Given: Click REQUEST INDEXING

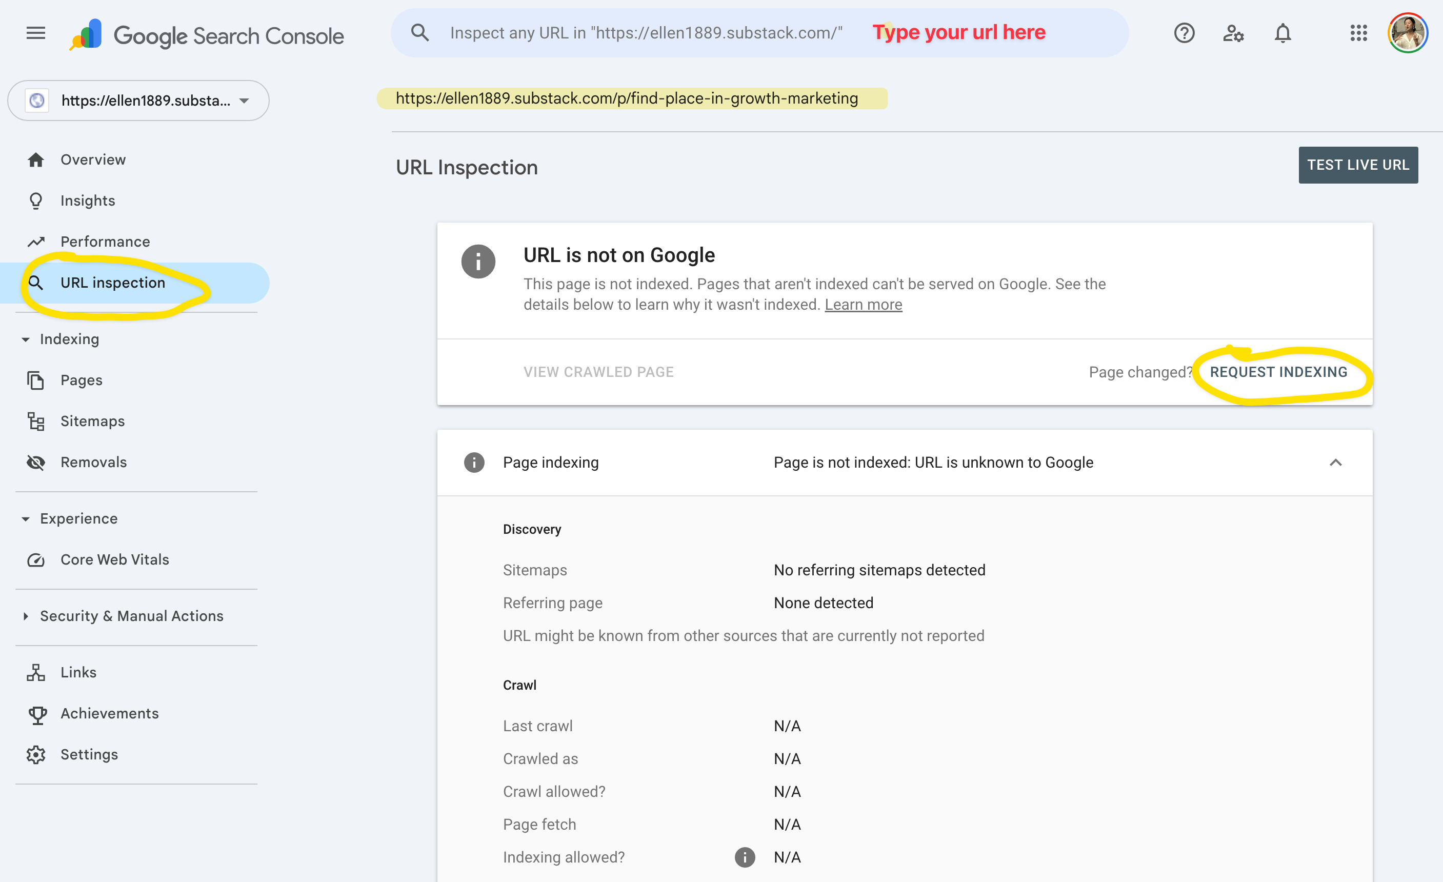Looking at the screenshot, I should 1278,372.
